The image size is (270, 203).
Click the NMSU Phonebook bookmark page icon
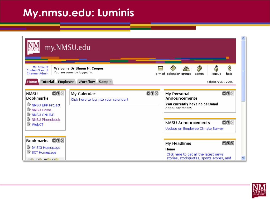(x=29, y=119)
